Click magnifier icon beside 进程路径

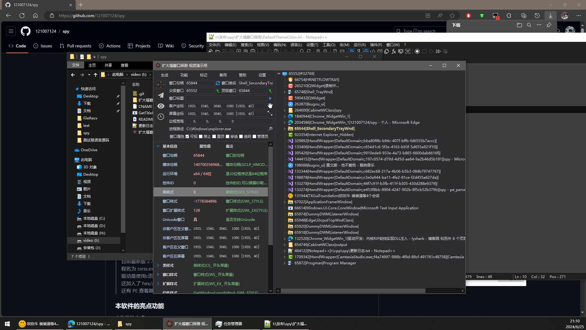coord(270,129)
